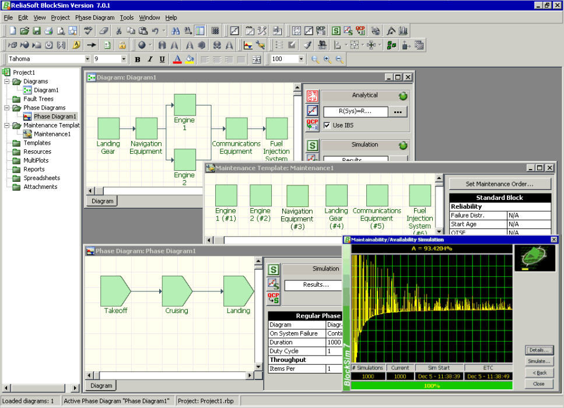The width and height of the screenshot is (564, 408).
Task: Click the lock icon in second toolbar
Action: pyautogui.click(x=122, y=45)
